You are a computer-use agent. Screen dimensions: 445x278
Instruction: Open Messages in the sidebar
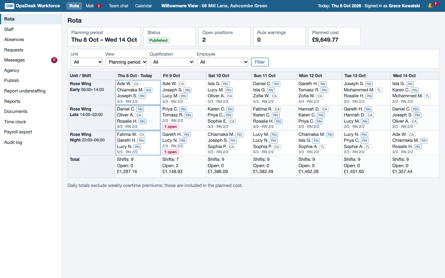pyautogui.click(x=31, y=60)
